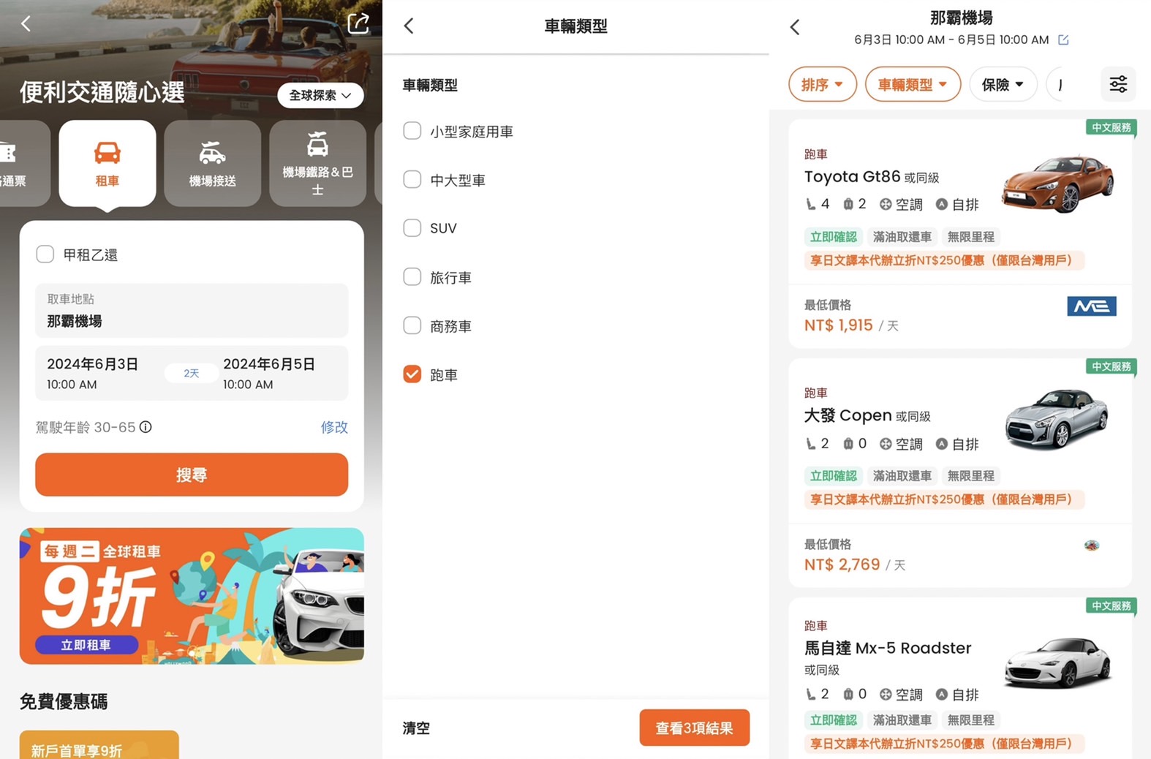
Task: Tap the orange 搜尋 search button
Action: coord(192,475)
